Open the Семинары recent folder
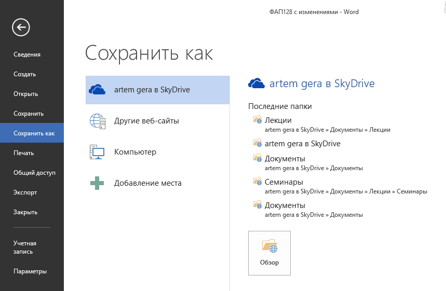This screenshot has height=291, width=446. click(x=284, y=182)
